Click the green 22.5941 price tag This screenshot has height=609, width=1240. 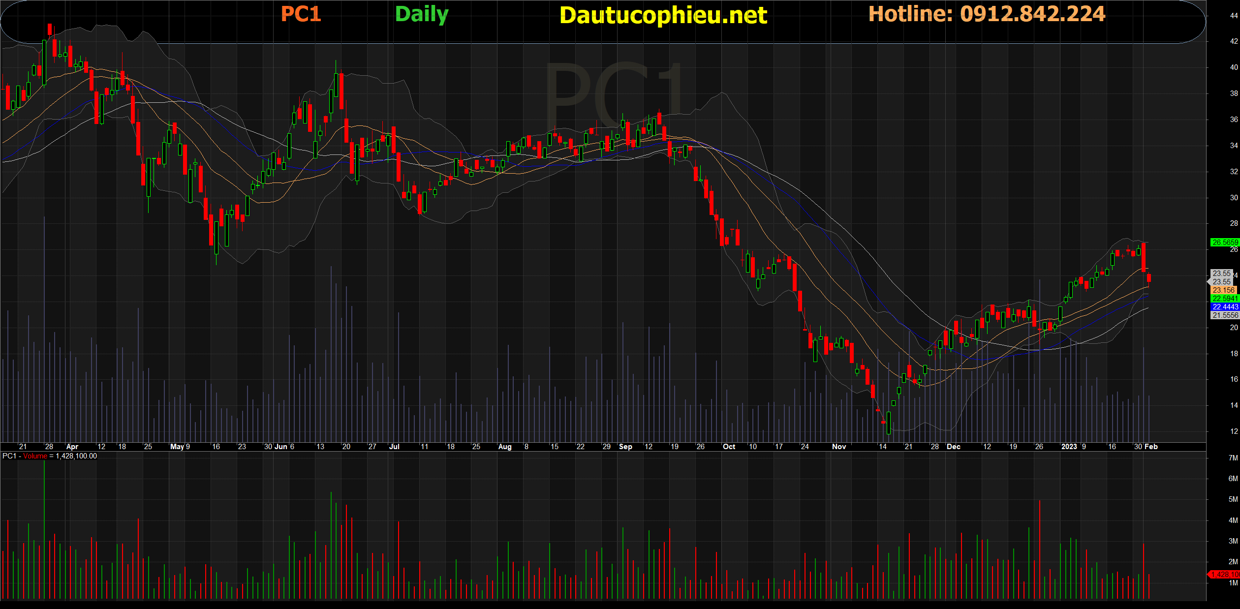click(x=1224, y=299)
